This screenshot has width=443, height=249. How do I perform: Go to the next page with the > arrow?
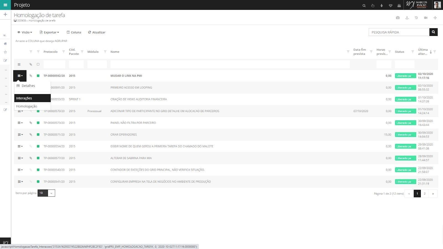click(x=433, y=194)
